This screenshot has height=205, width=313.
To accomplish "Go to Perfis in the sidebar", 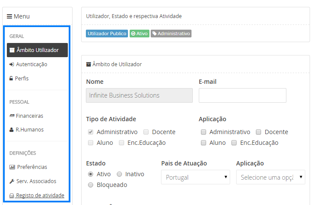I will (22, 79).
